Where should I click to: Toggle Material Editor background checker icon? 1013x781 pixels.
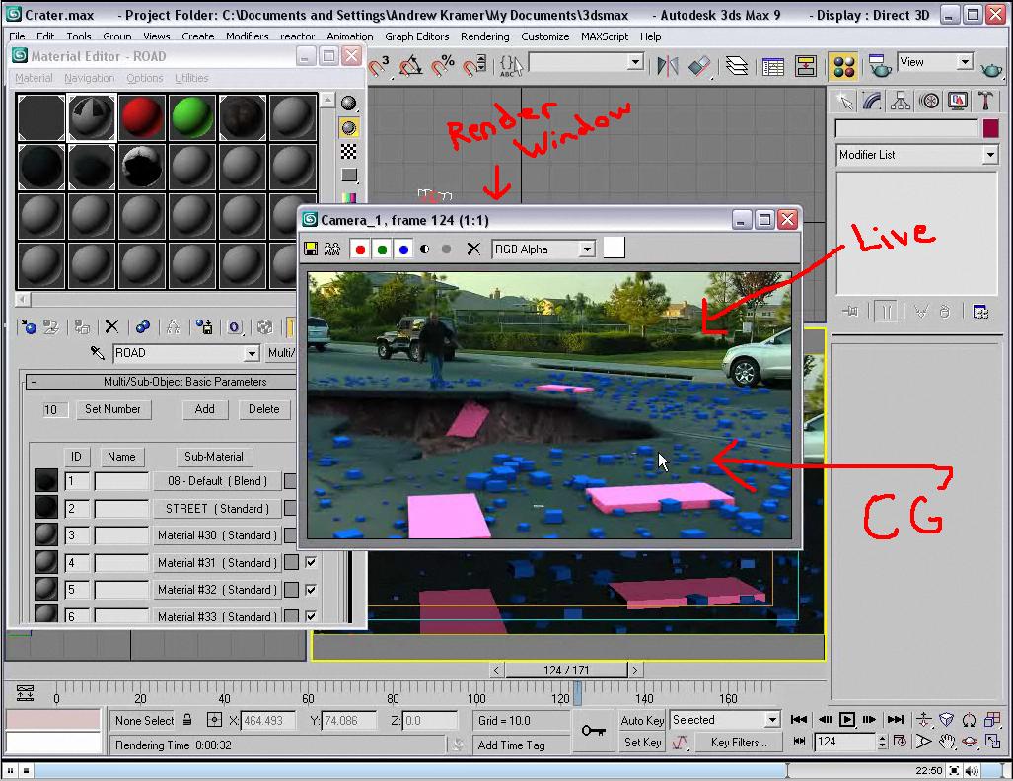point(349,152)
